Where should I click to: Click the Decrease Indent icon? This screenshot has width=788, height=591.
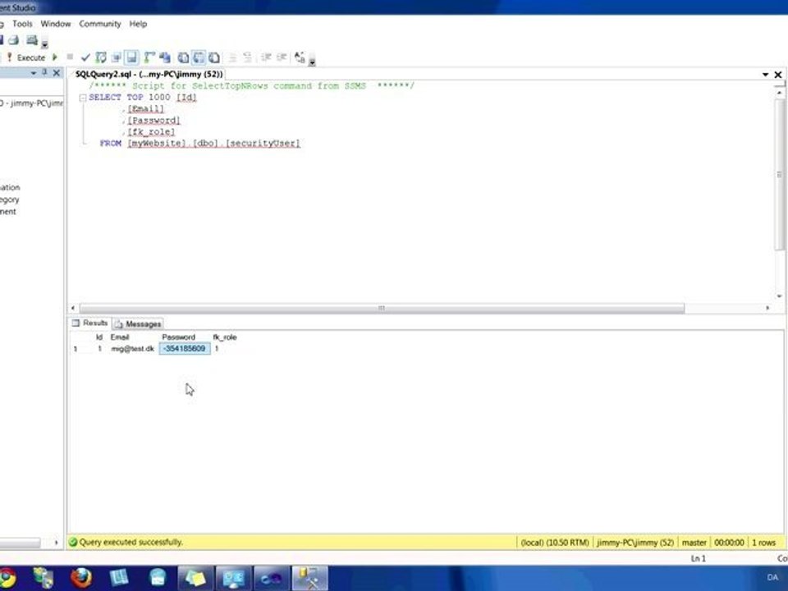(266, 57)
